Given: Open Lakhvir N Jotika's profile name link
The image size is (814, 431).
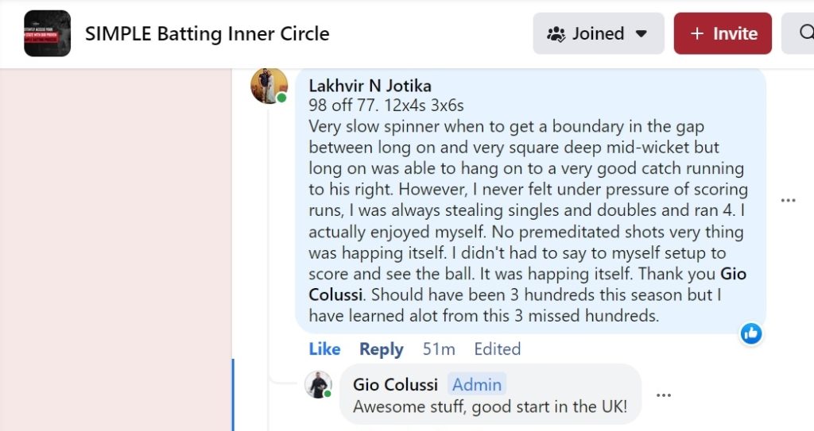Looking at the screenshot, I should (x=370, y=86).
